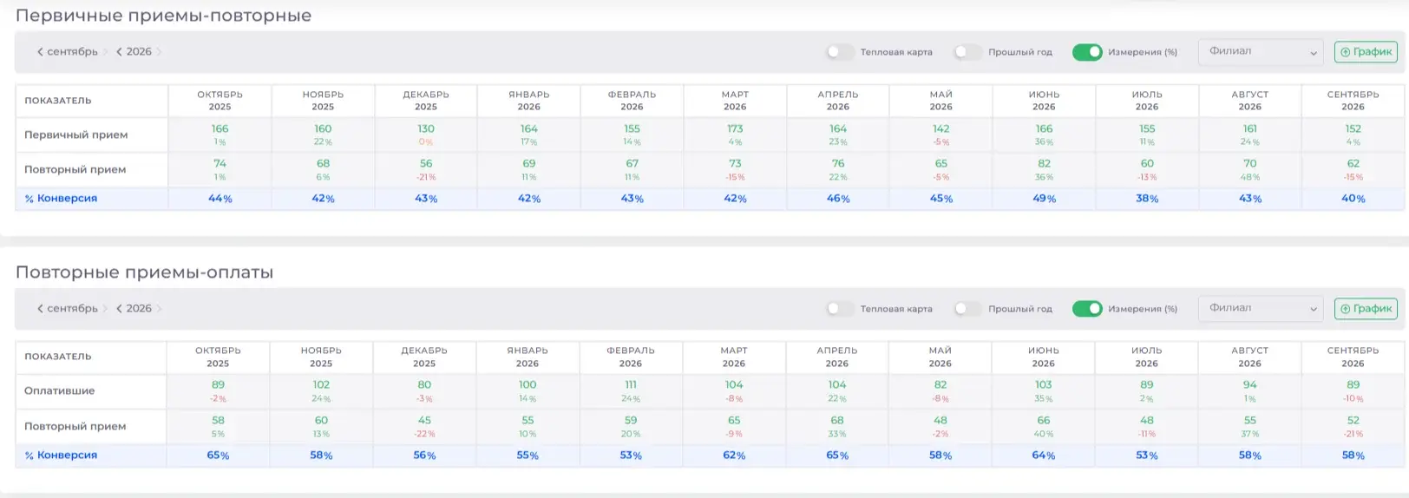Click Первичные приемы-повторные section title

pyautogui.click(x=164, y=16)
